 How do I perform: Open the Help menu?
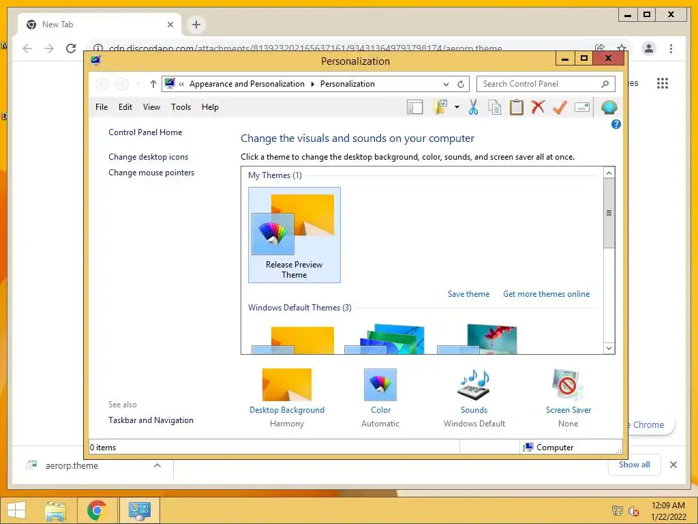pyautogui.click(x=210, y=107)
